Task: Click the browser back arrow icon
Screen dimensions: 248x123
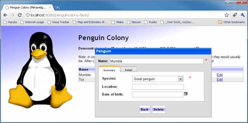Action: click(5, 15)
